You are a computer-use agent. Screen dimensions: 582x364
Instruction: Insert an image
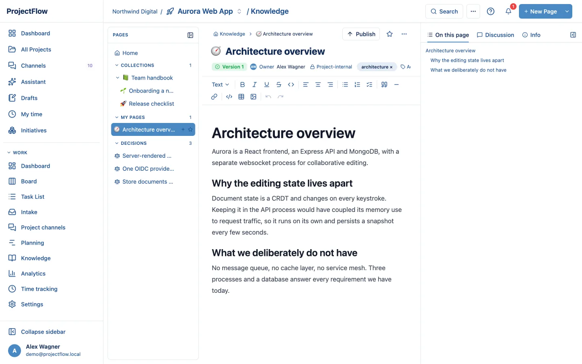(x=253, y=97)
